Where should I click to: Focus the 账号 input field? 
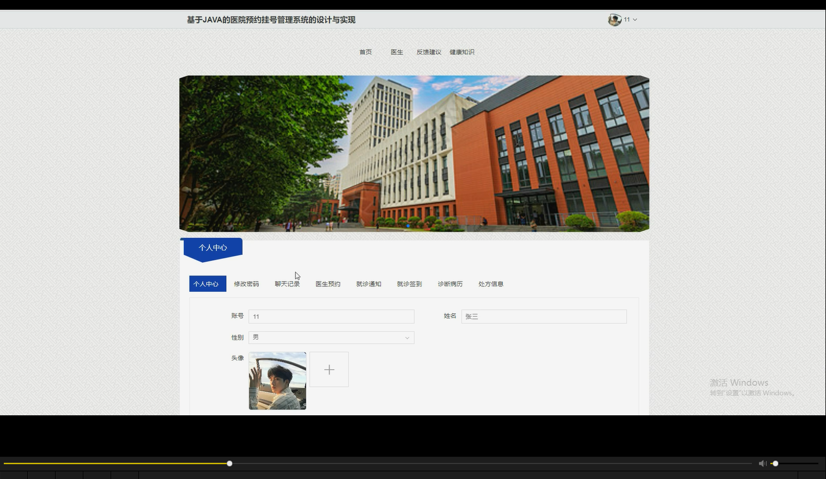[331, 316]
